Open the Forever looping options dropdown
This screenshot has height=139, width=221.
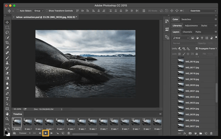24,133
